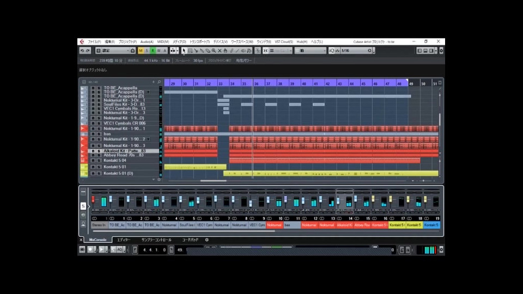523x294 pixels.
Task: Toggle global Solo S button
Action: tap(147, 51)
